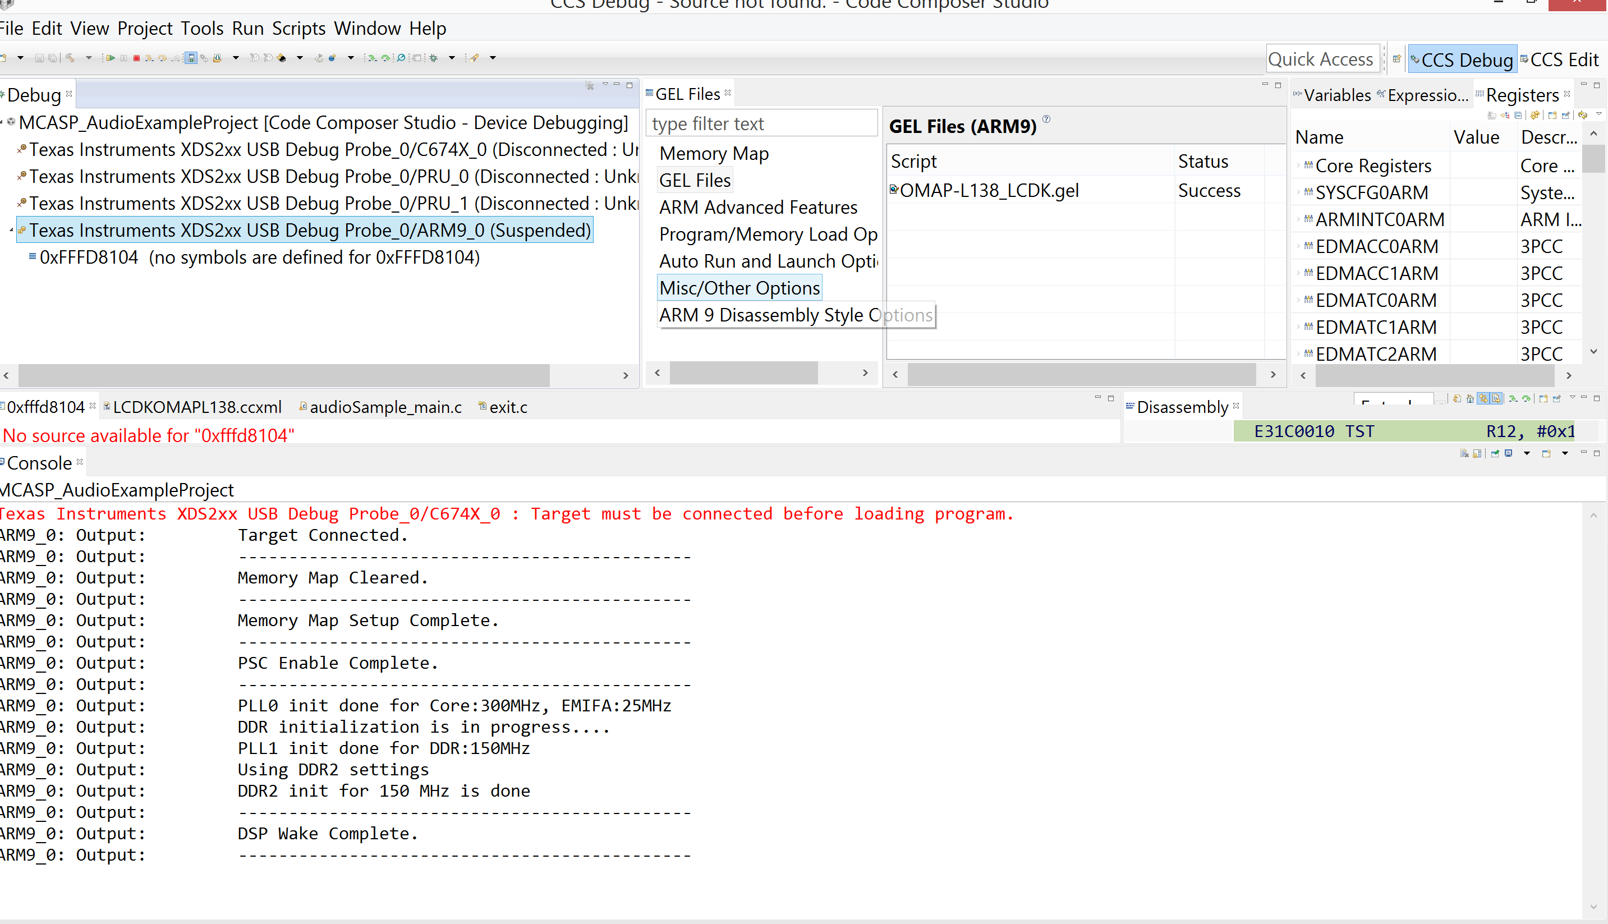The width and height of the screenshot is (1608, 924).
Task: Switch to the CCS Edit perspective
Action: [x=1559, y=59]
